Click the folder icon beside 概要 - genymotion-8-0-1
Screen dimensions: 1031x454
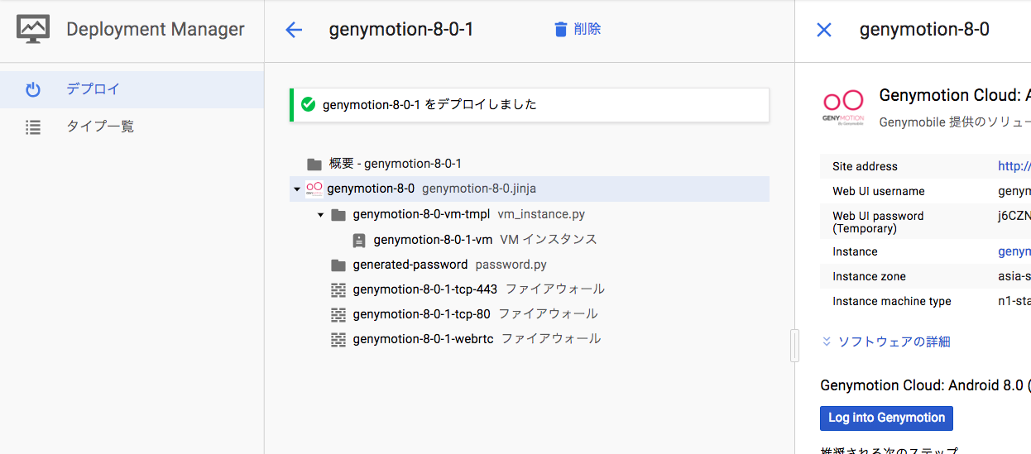point(314,164)
